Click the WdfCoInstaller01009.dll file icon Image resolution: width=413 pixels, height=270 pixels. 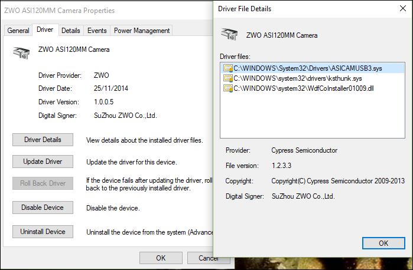[x=227, y=88]
